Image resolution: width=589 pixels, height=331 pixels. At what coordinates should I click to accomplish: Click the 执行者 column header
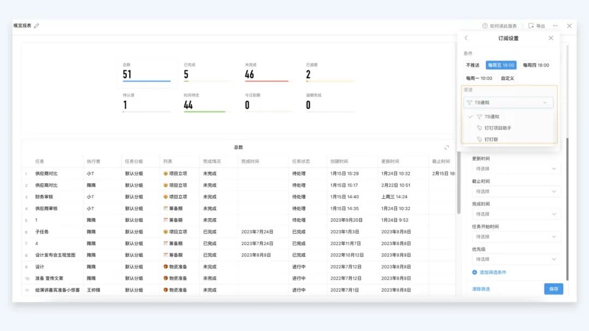[x=94, y=162]
